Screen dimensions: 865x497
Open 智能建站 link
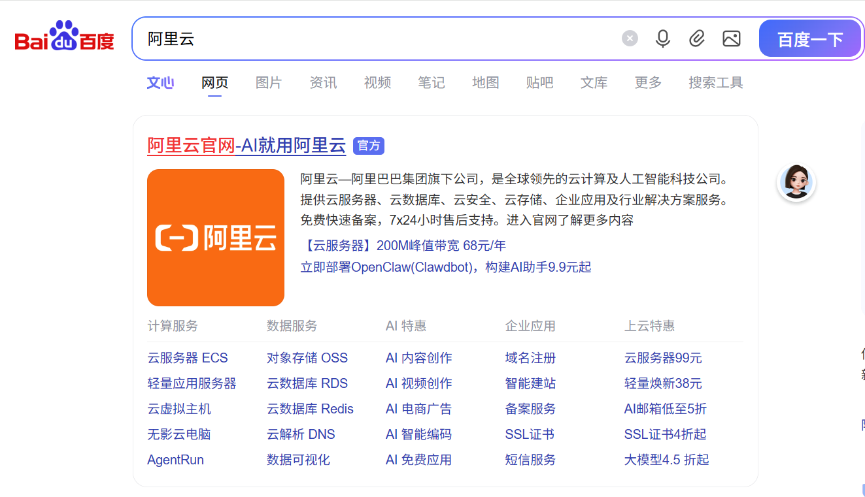[530, 383]
